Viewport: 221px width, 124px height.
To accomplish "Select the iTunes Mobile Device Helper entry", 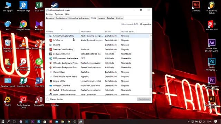I will click(97, 76).
